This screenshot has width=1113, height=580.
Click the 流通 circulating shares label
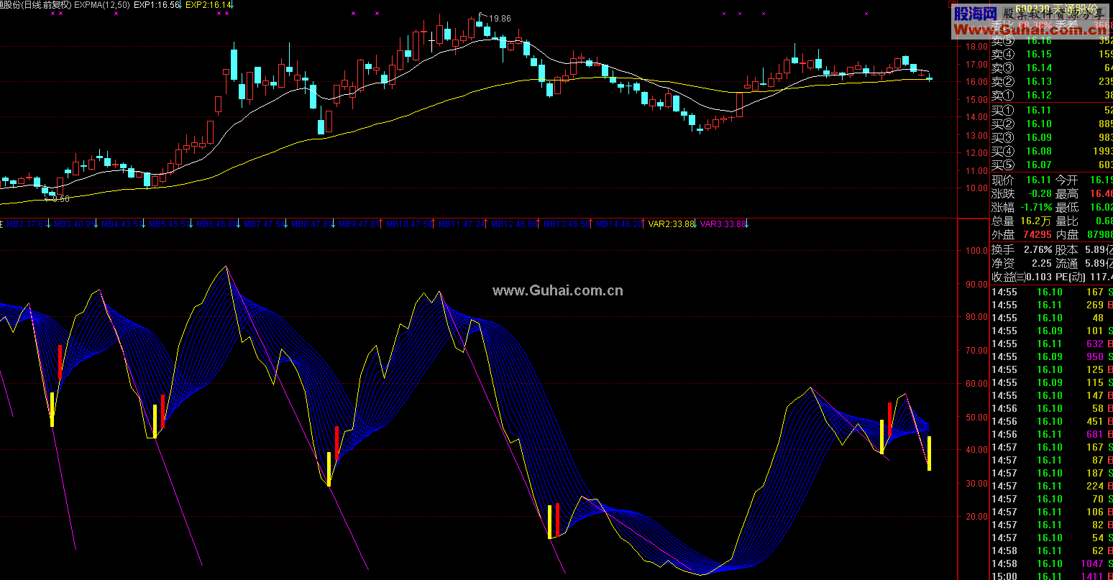tap(1067, 264)
